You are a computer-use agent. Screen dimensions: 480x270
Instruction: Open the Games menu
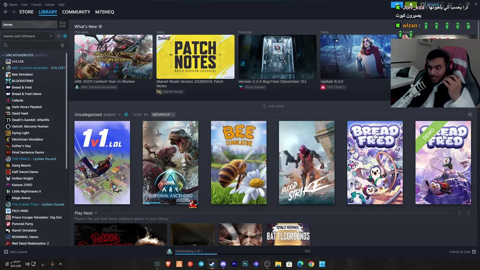pyautogui.click(x=49, y=4)
